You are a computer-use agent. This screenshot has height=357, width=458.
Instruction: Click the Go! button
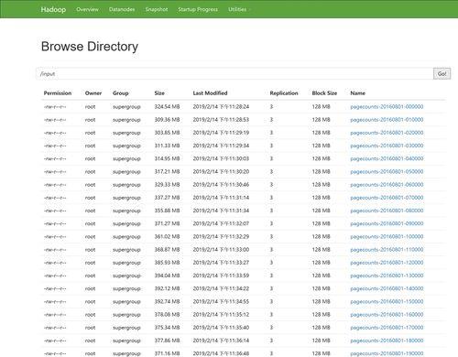click(x=442, y=73)
